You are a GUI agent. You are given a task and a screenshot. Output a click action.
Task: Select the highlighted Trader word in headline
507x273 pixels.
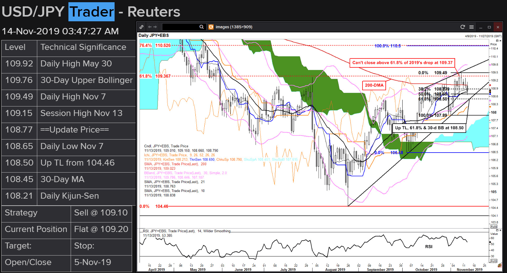click(x=92, y=12)
